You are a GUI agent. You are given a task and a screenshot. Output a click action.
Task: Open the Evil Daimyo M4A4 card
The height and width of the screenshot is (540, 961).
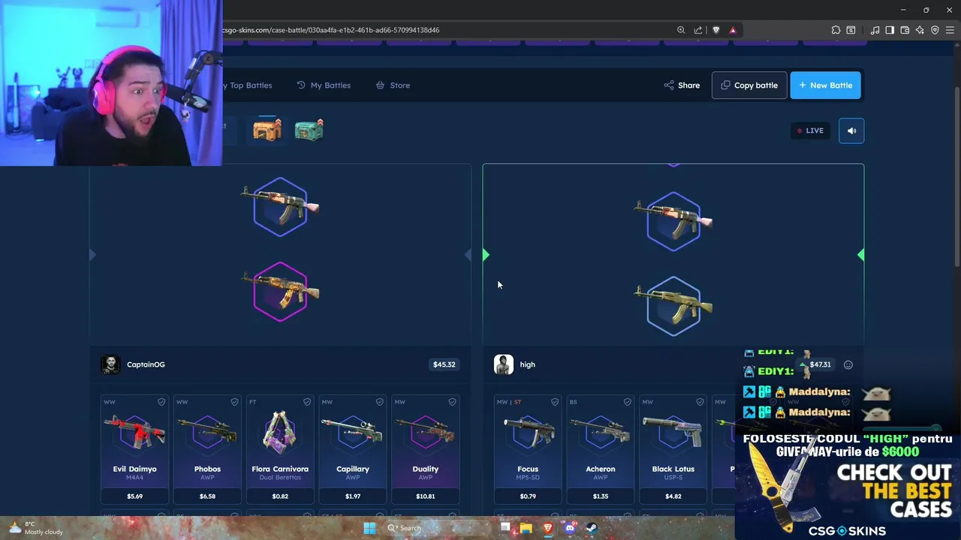tap(135, 449)
